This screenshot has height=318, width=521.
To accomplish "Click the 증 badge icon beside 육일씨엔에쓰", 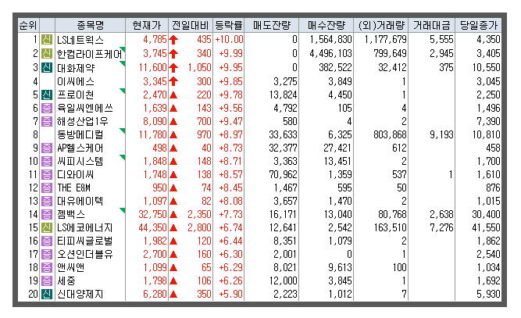I will point(47,108).
